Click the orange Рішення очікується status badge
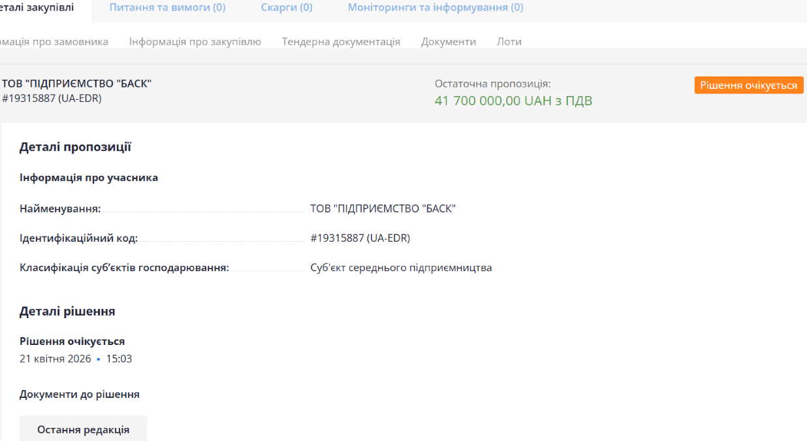The width and height of the screenshot is (807, 441). tap(748, 86)
